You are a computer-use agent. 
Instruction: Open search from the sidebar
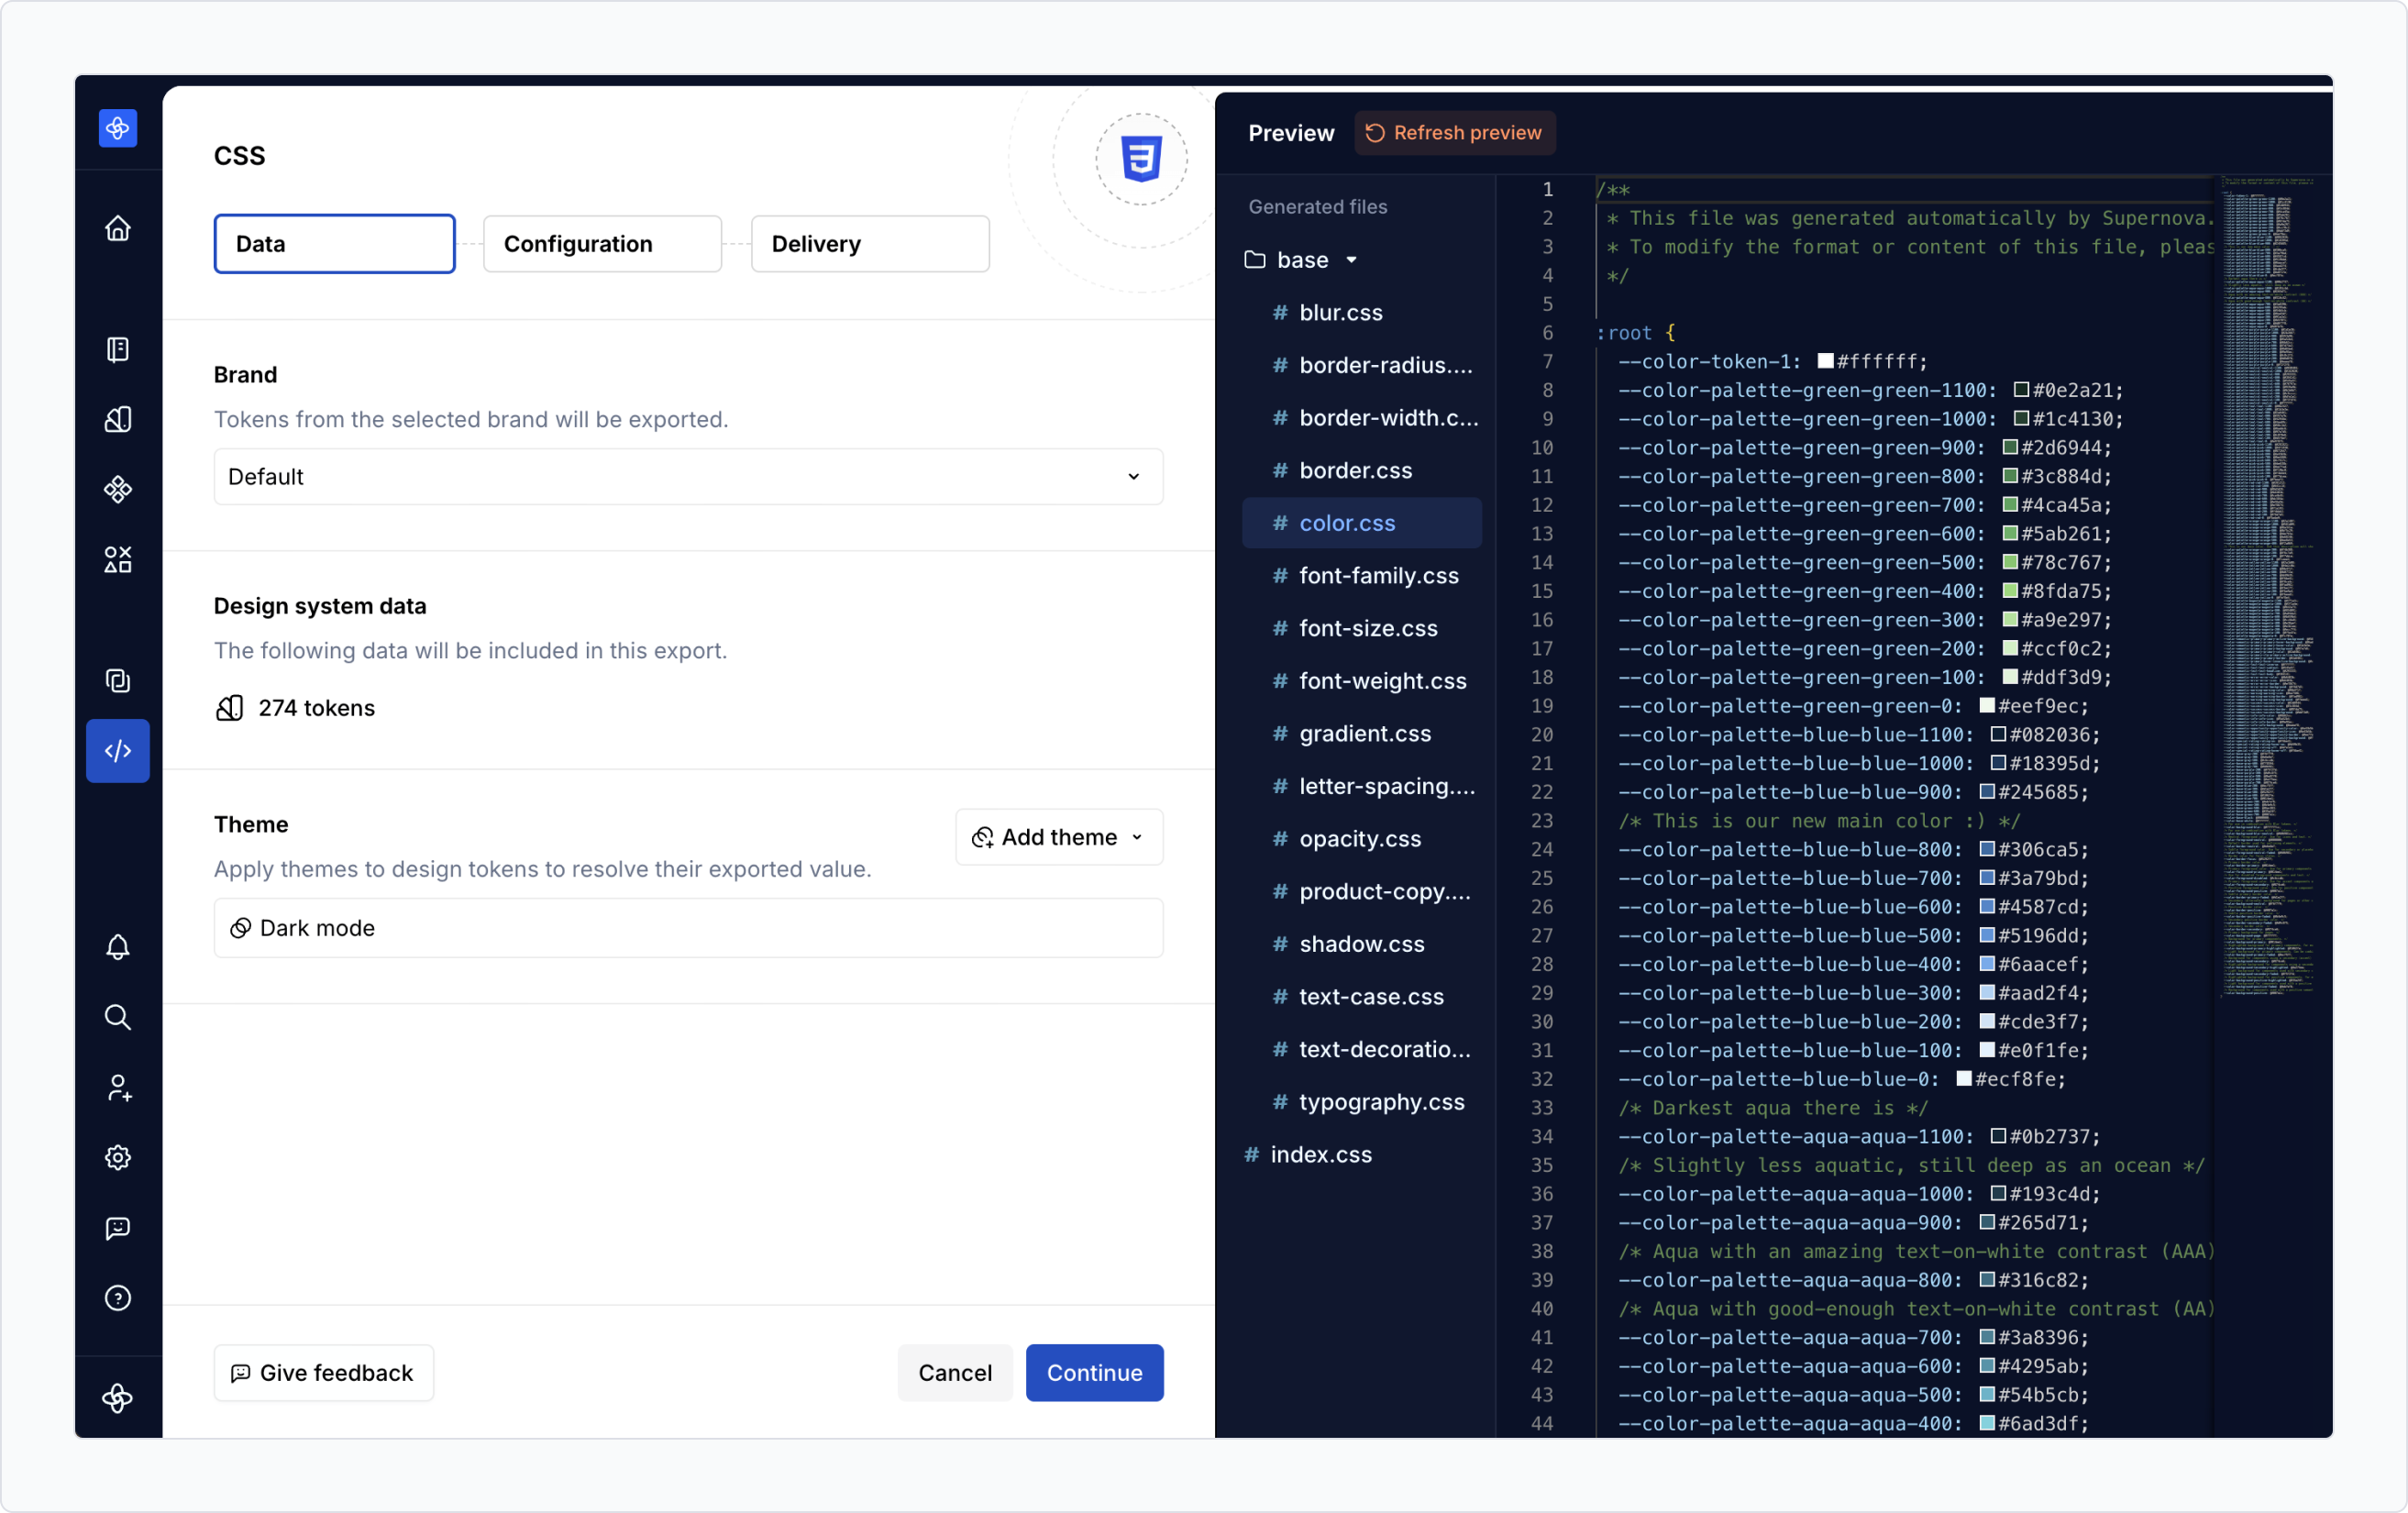(x=118, y=1017)
